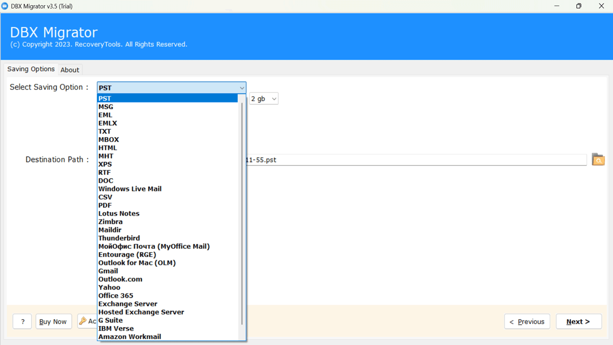Choose Windows Live Mail option

point(168,189)
